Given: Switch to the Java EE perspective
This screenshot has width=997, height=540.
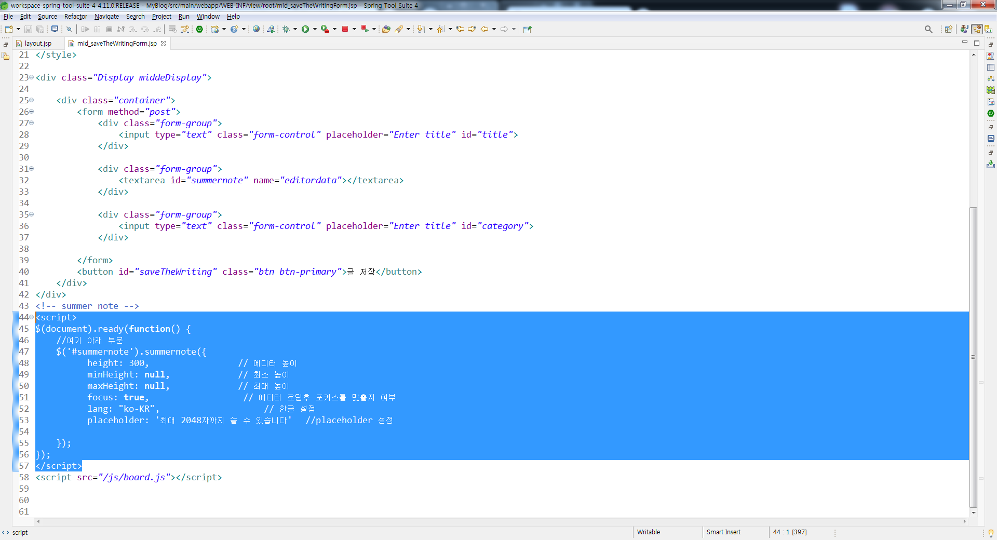Looking at the screenshot, I should coord(964,29).
